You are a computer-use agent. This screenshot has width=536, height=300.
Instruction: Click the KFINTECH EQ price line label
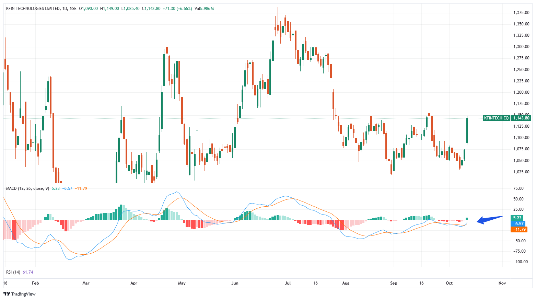click(496, 118)
